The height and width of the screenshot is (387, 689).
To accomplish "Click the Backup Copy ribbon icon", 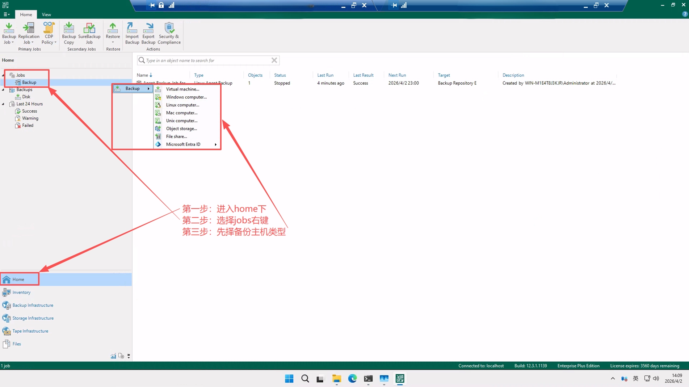I will [69, 33].
